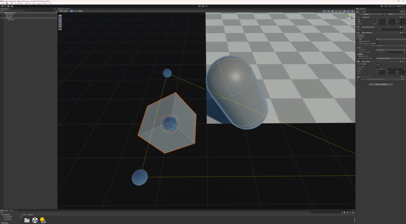Image resolution: width=406 pixels, height=224 pixels.
Task: Expand the Lighting object in the Hierarchy
Action: pyautogui.click(x=5, y=15)
